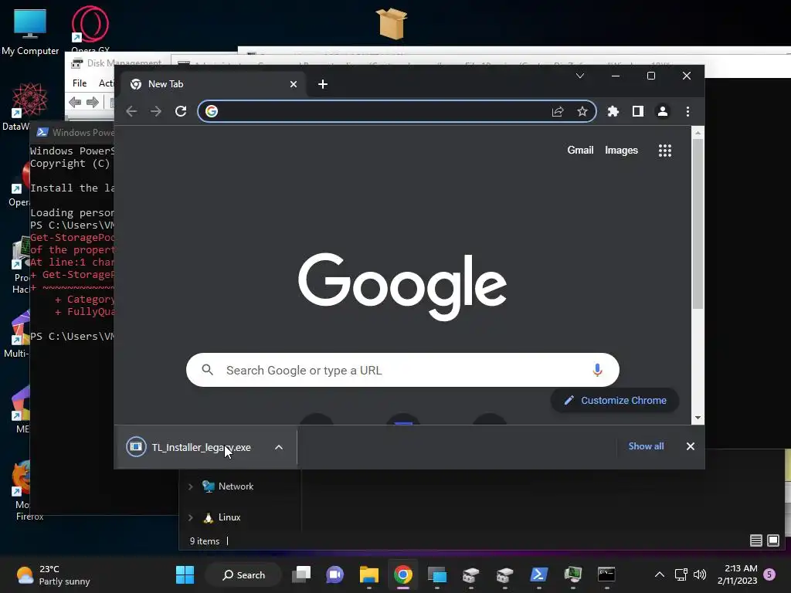Switch File Explorer to details view

[755, 540]
